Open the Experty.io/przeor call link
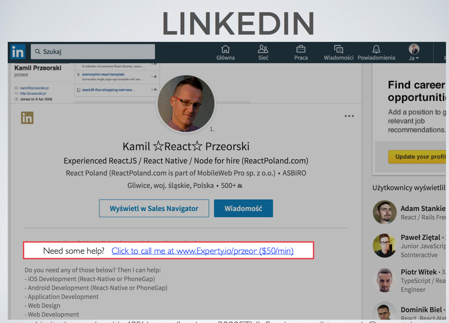Image resolution: width=449 pixels, height=323 pixels. pos(203,251)
